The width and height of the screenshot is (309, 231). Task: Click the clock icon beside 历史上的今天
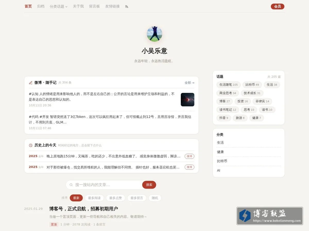(31, 145)
